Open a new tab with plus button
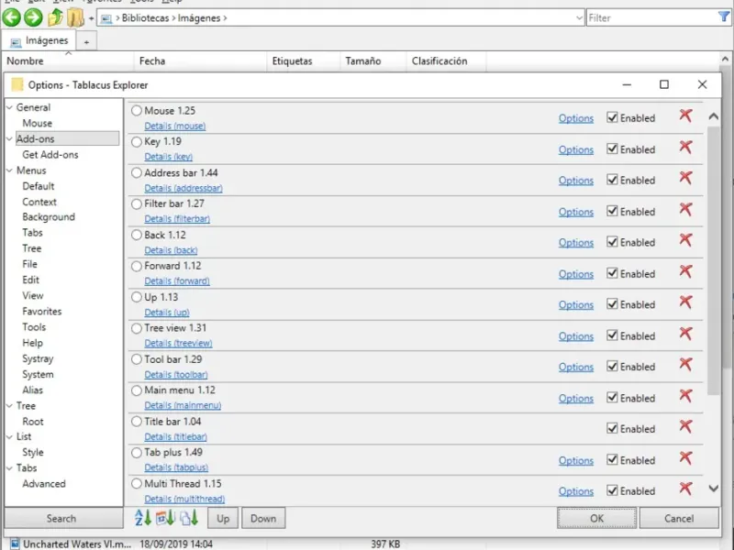 click(86, 42)
